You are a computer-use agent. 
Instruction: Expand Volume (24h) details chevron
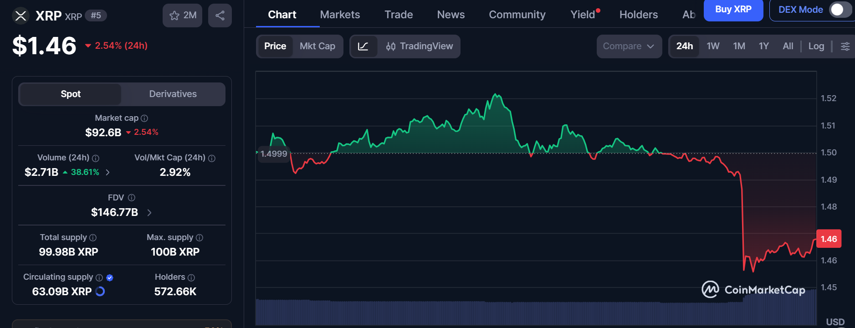tap(108, 172)
